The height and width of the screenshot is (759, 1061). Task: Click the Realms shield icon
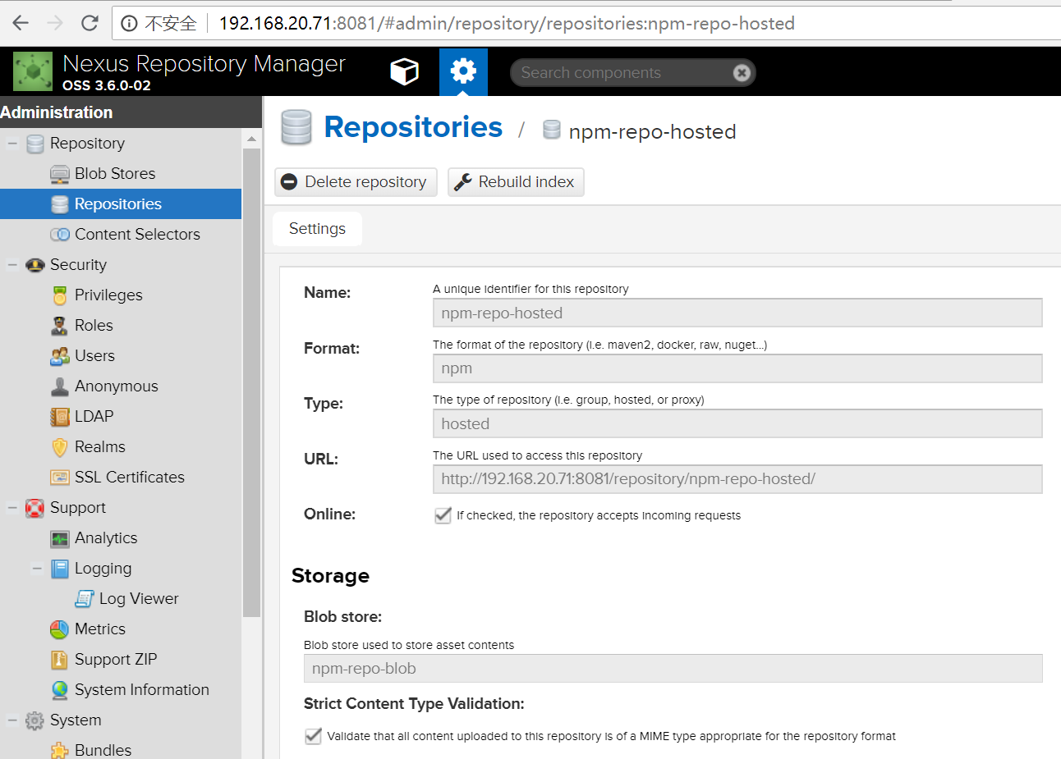(x=60, y=447)
